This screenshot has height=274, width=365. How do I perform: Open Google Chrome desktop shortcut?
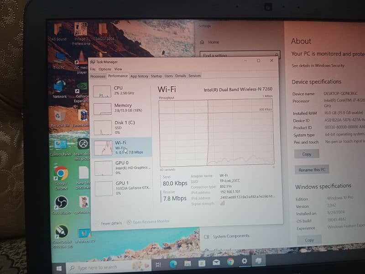click(61, 178)
